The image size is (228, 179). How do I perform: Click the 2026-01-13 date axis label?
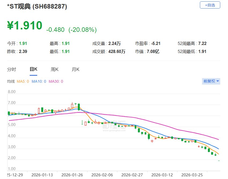pos(42,175)
